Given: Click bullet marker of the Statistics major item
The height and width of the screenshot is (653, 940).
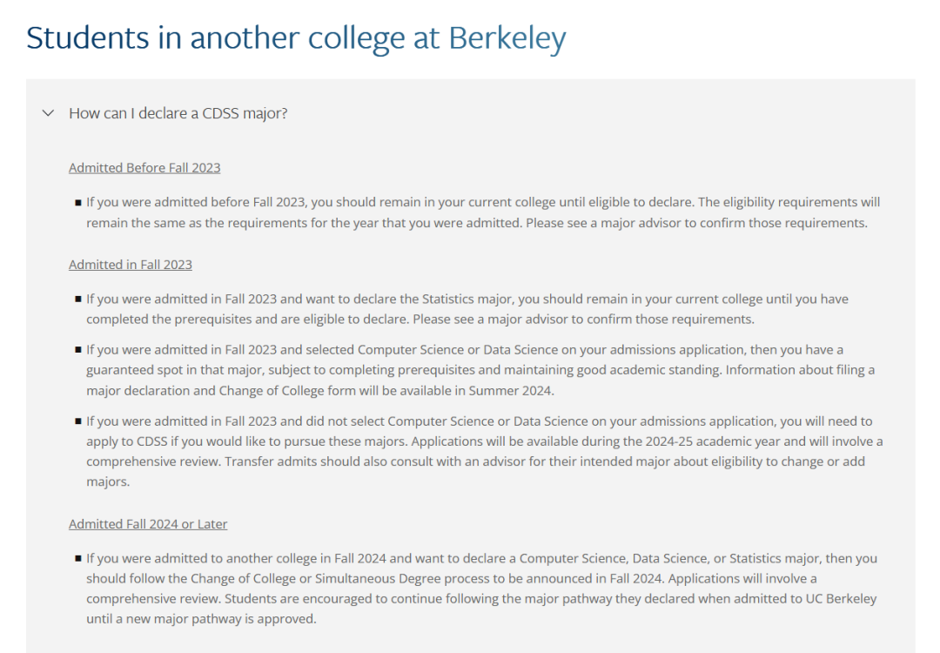Looking at the screenshot, I should (78, 300).
